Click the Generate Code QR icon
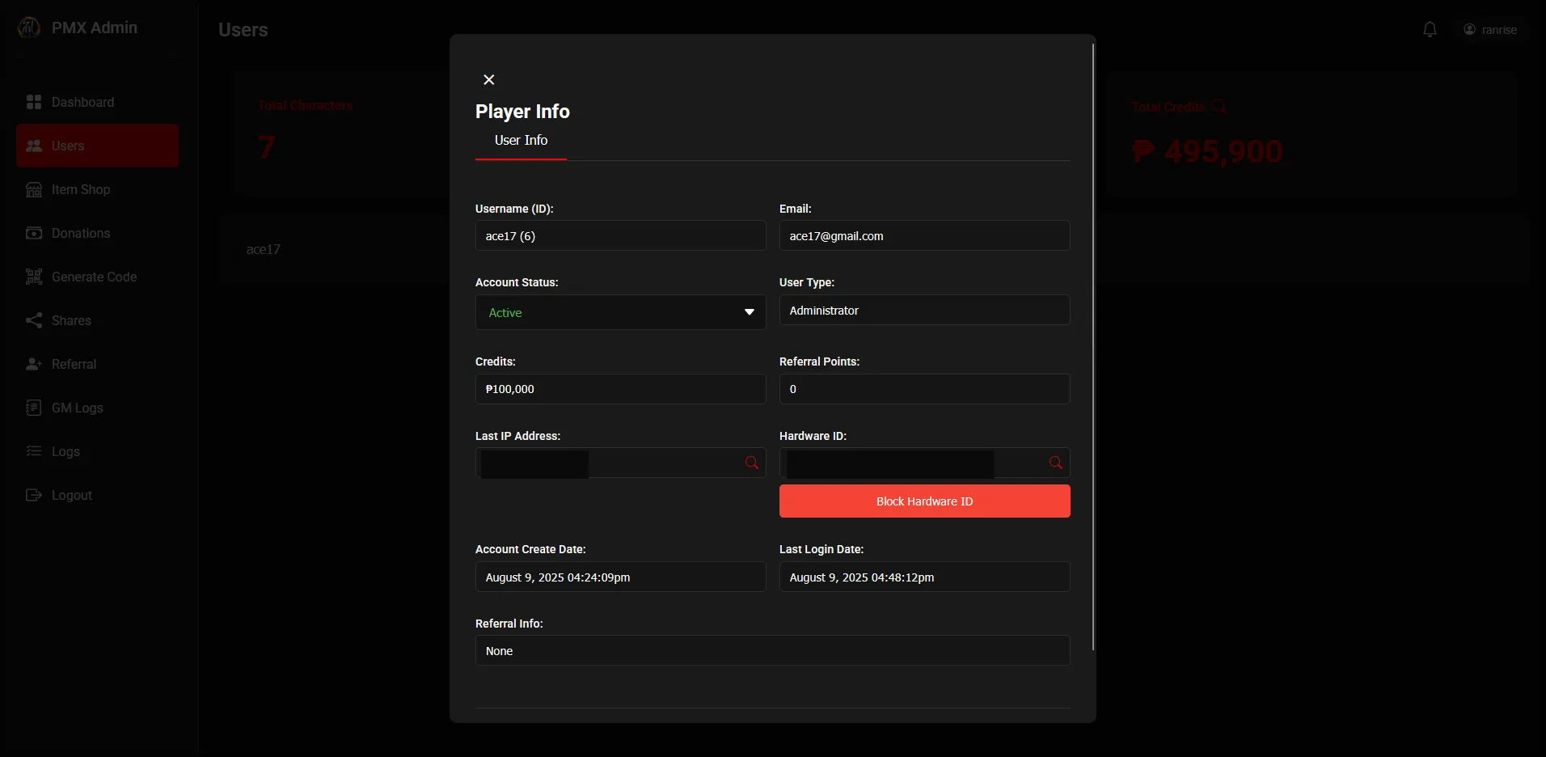This screenshot has height=757, width=1546. [x=34, y=277]
